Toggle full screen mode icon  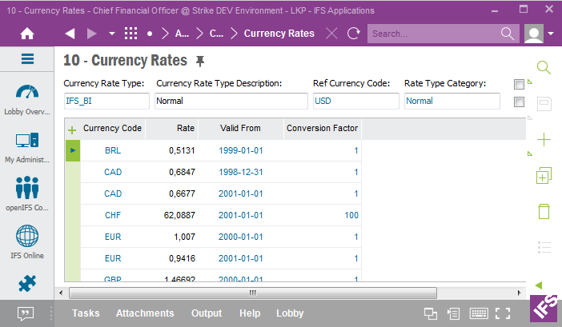click(x=503, y=313)
